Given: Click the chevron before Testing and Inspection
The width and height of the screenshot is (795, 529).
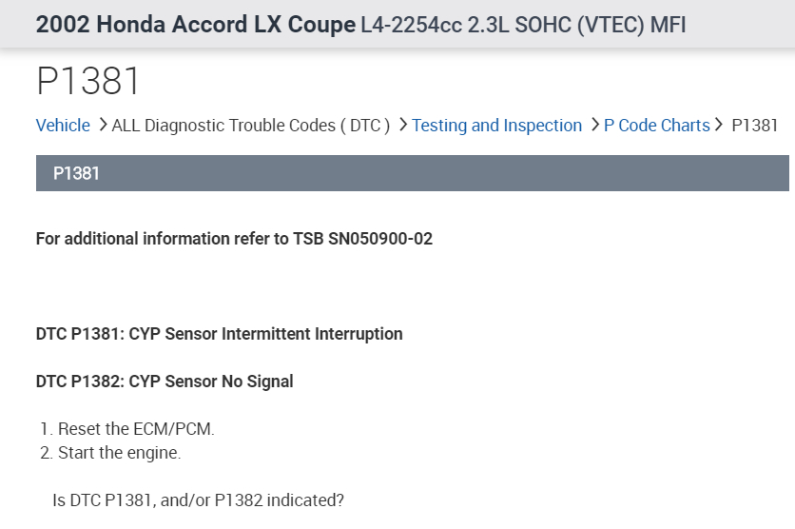Looking at the screenshot, I should (x=403, y=125).
